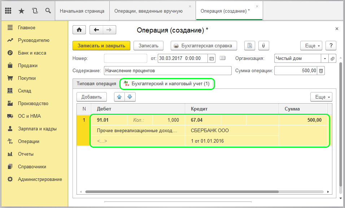
Task: Open calculator for Сумма операции
Action: 321,71
